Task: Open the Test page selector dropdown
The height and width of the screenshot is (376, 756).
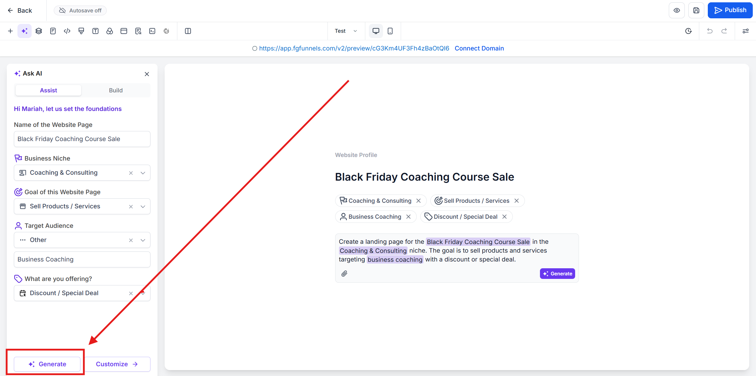Action: (x=346, y=31)
